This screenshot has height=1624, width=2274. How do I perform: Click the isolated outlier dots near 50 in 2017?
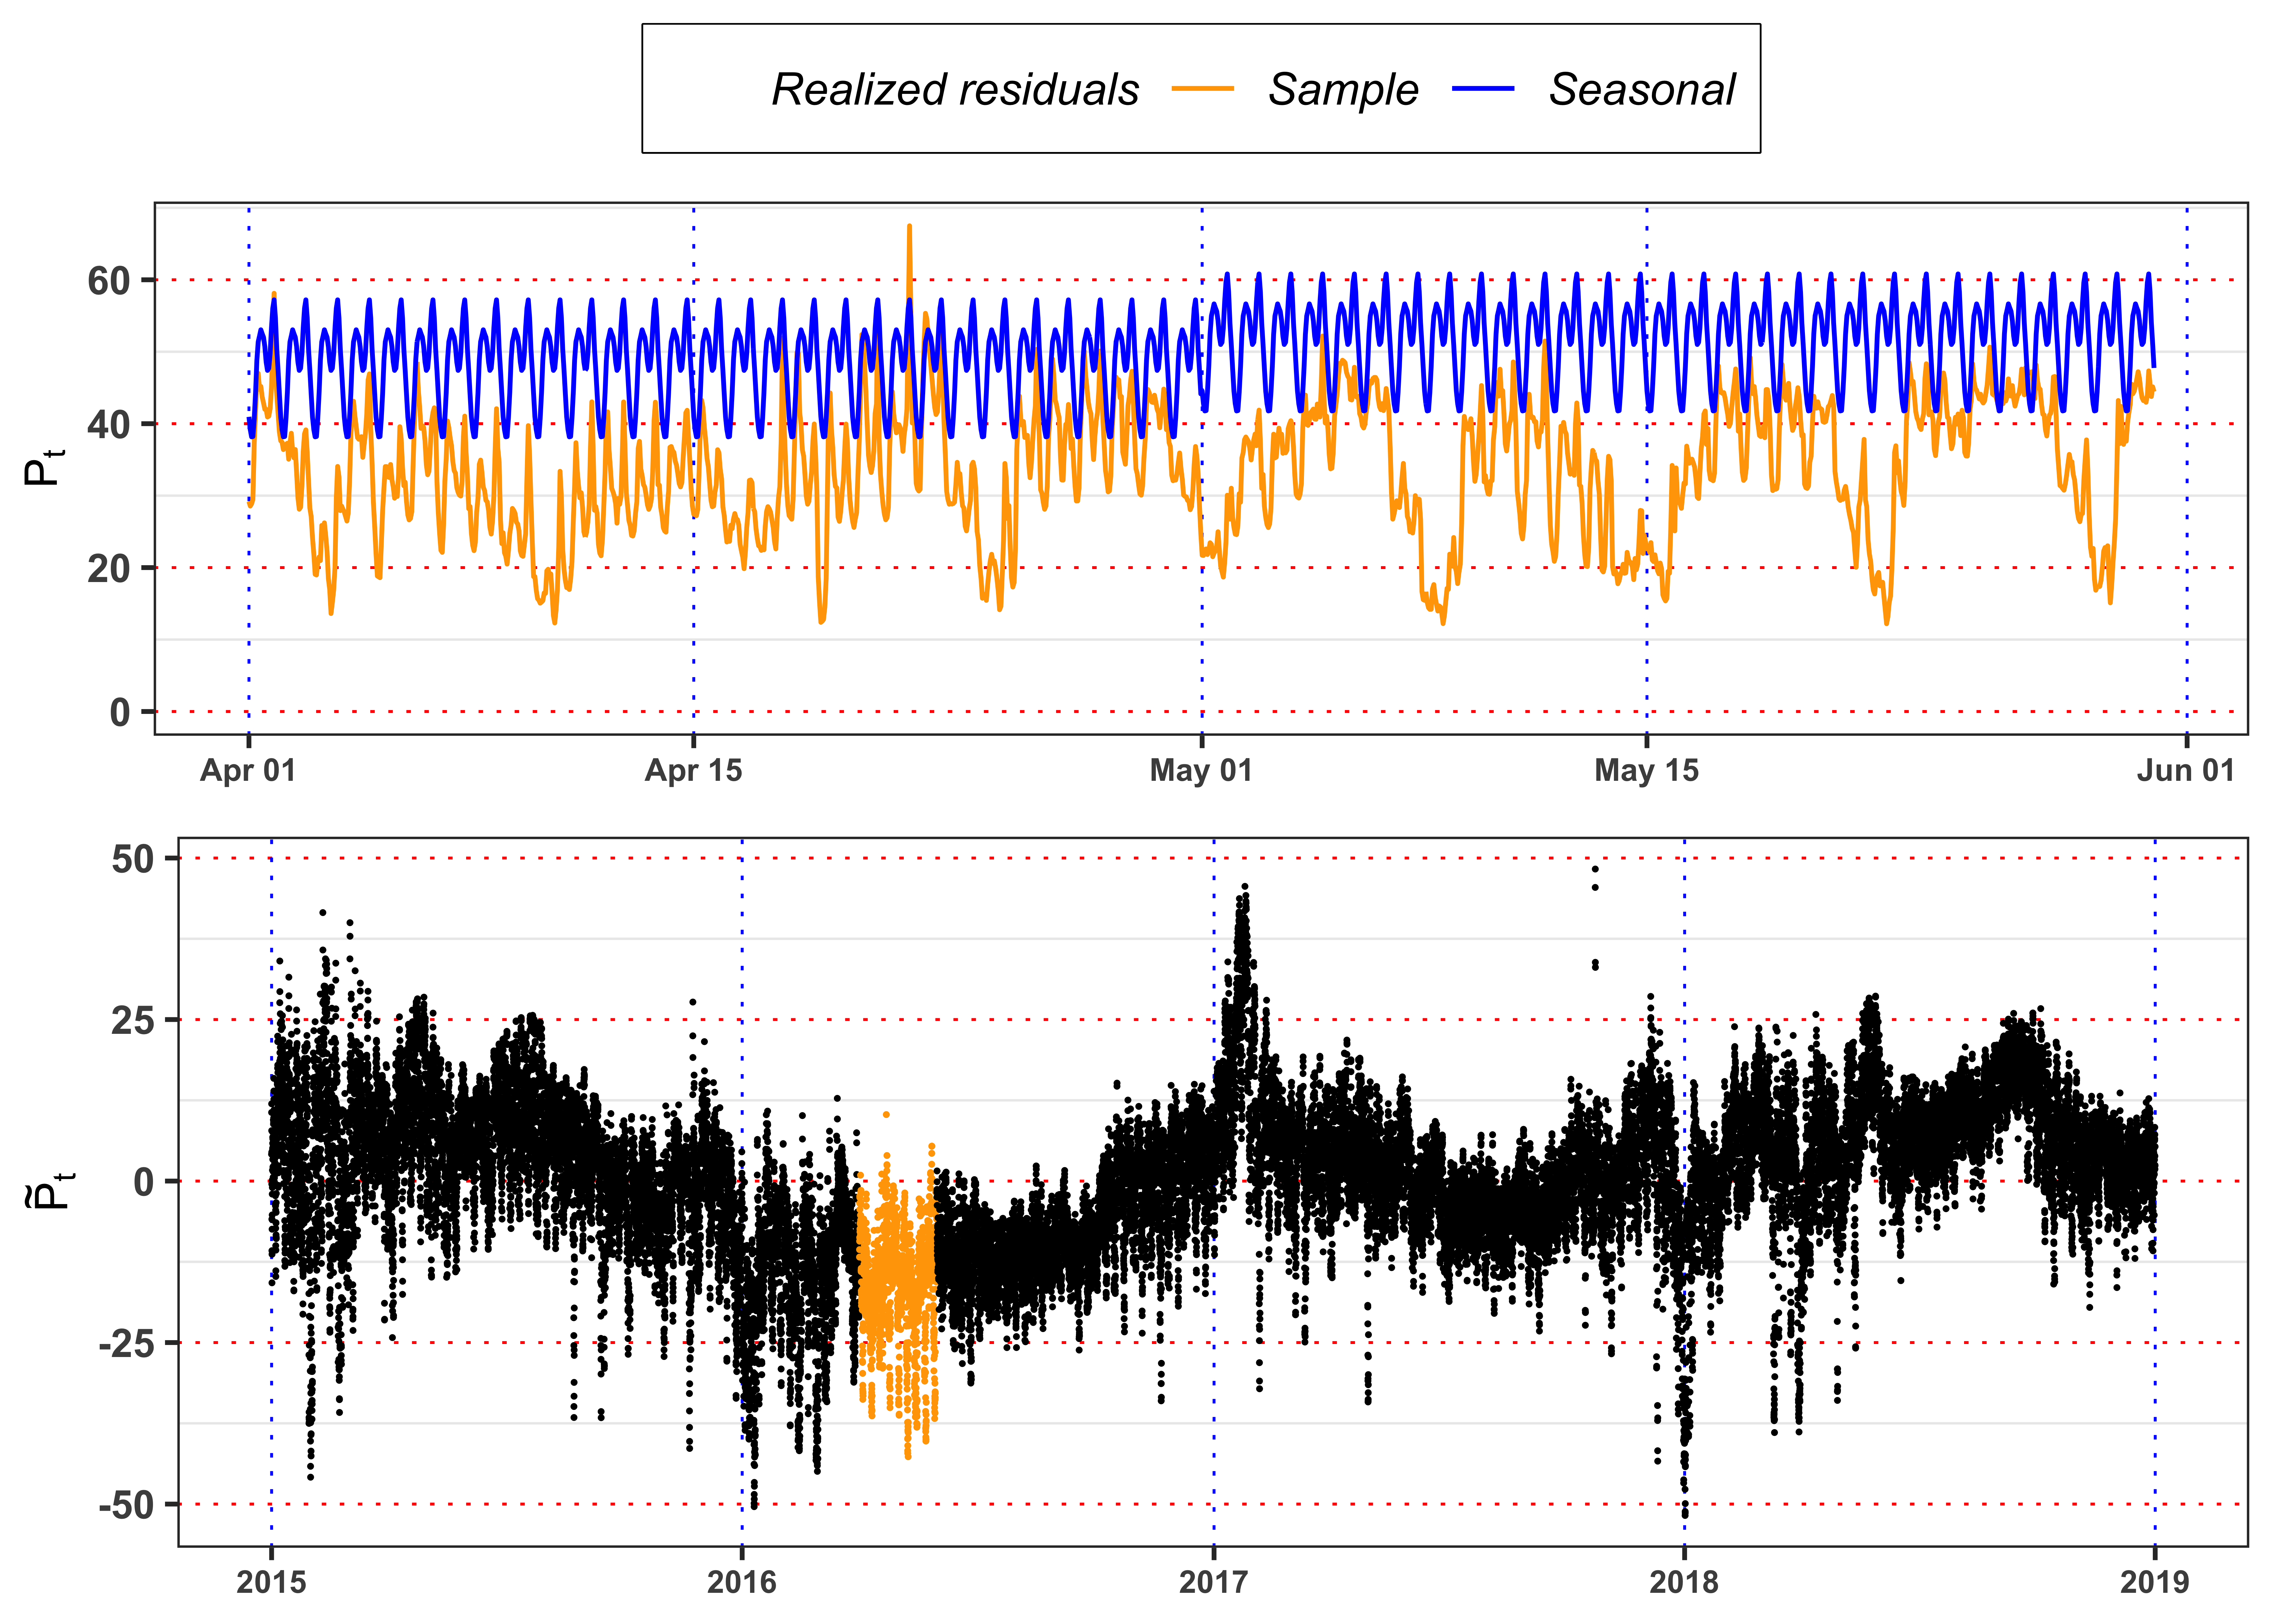click(1595, 878)
